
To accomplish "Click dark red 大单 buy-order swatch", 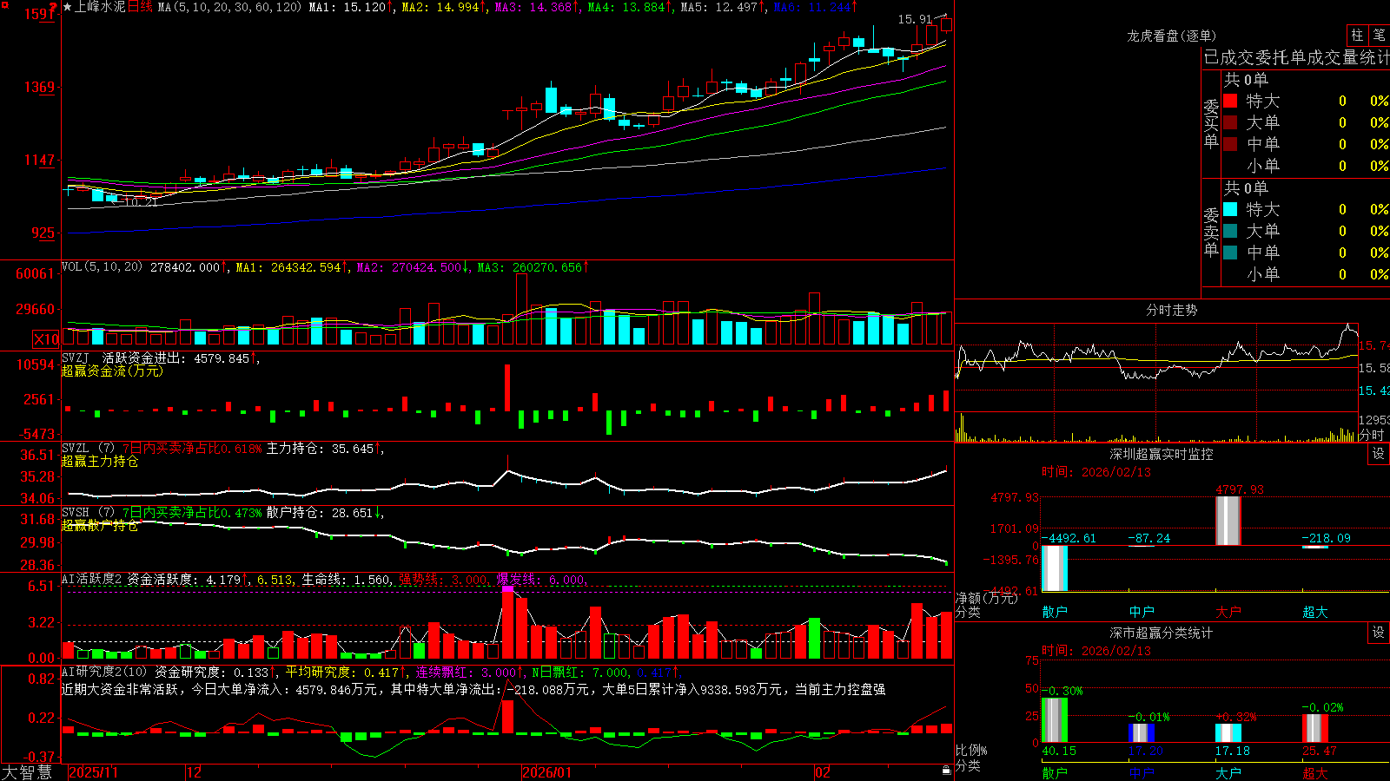I will pos(1230,122).
